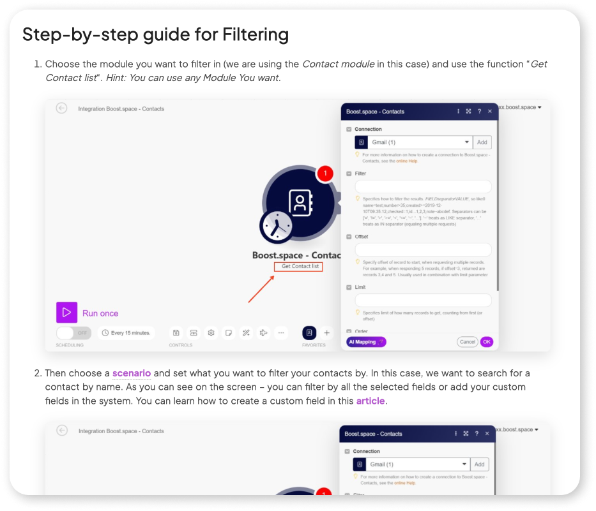This screenshot has height=511, width=596.
Task: Select the Contacts module icon under Favorites
Action: (310, 332)
